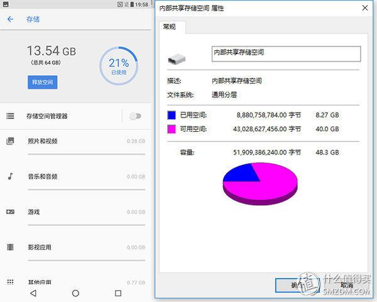Image resolution: width=377 pixels, height=302 pixels.
Task: Click the magenta 可用空间 color swatch
Action: pyautogui.click(x=172, y=129)
